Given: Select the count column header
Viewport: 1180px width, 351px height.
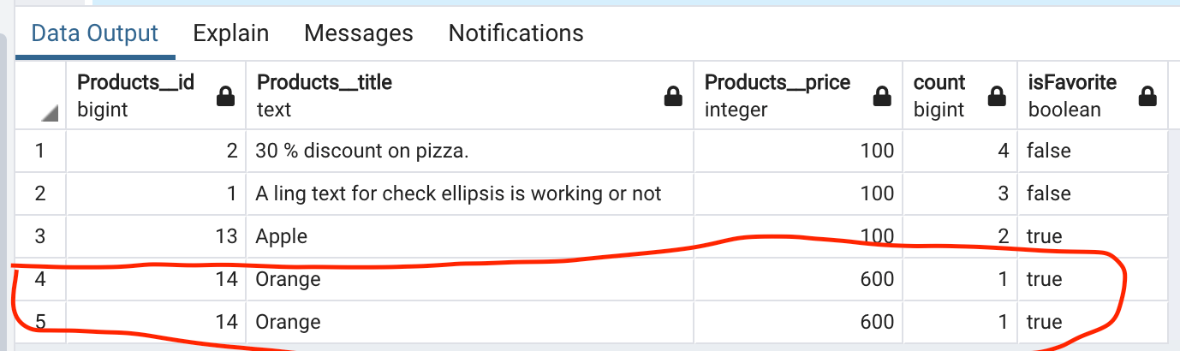Looking at the screenshot, I should coord(960,95).
